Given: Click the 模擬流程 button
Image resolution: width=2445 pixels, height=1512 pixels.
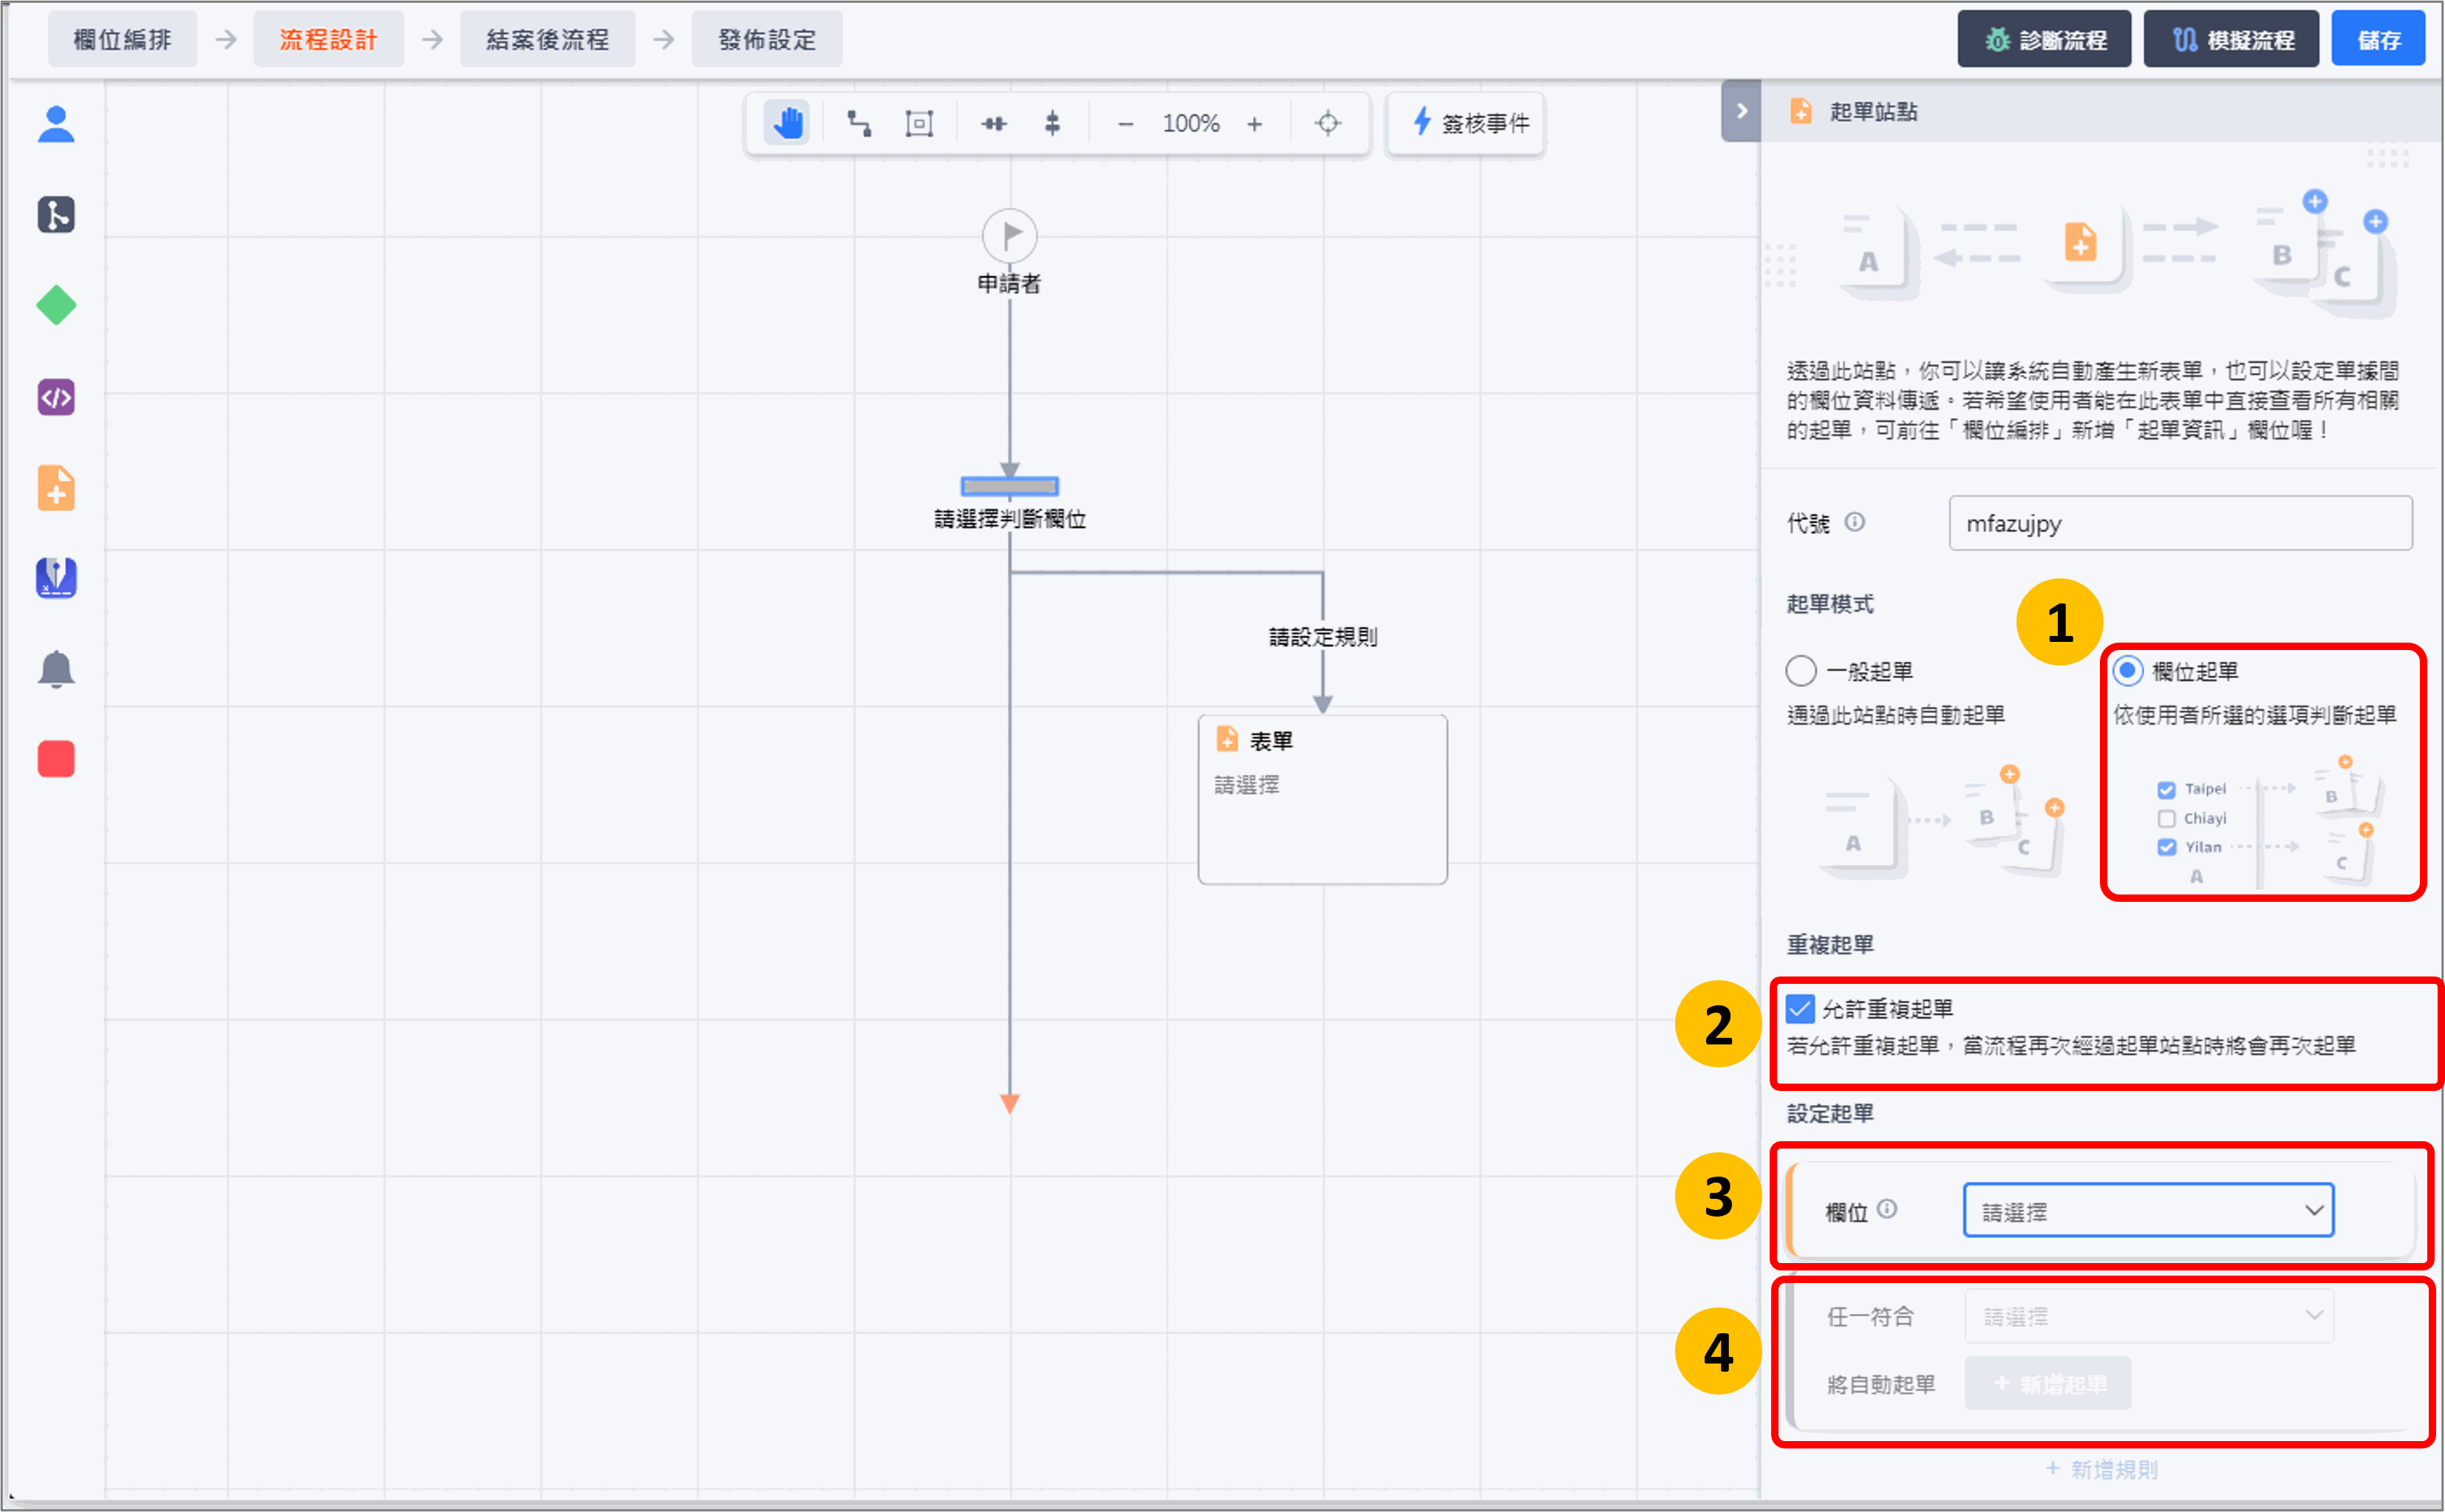Looking at the screenshot, I should point(2231,40).
